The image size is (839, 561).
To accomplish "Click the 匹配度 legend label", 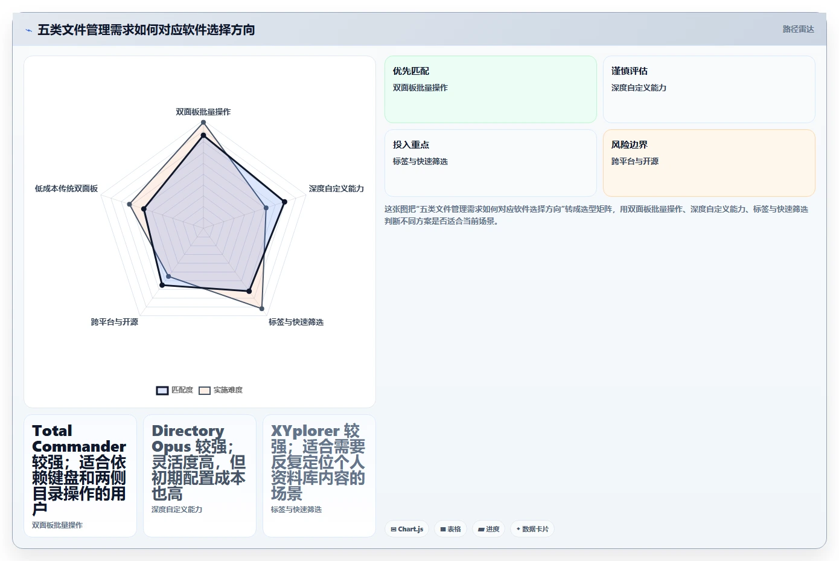I will (182, 390).
